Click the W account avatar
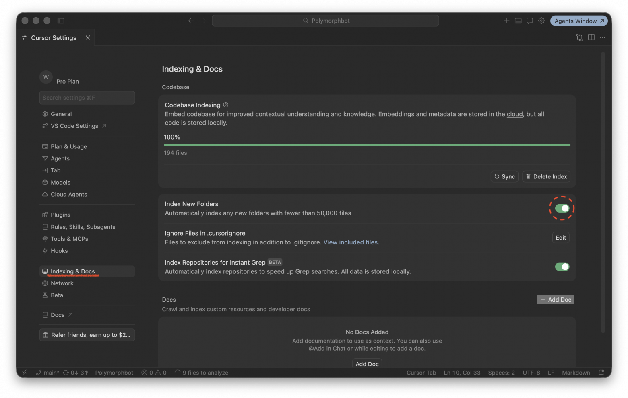628x398 pixels. [46, 77]
